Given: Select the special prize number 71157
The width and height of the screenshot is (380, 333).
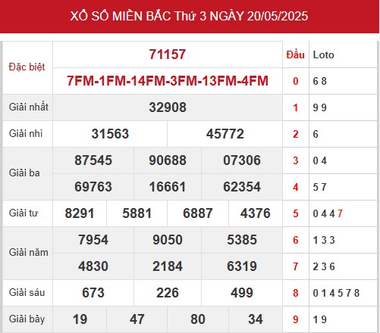Looking at the screenshot, I should pyautogui.click(x=168, y=54).
